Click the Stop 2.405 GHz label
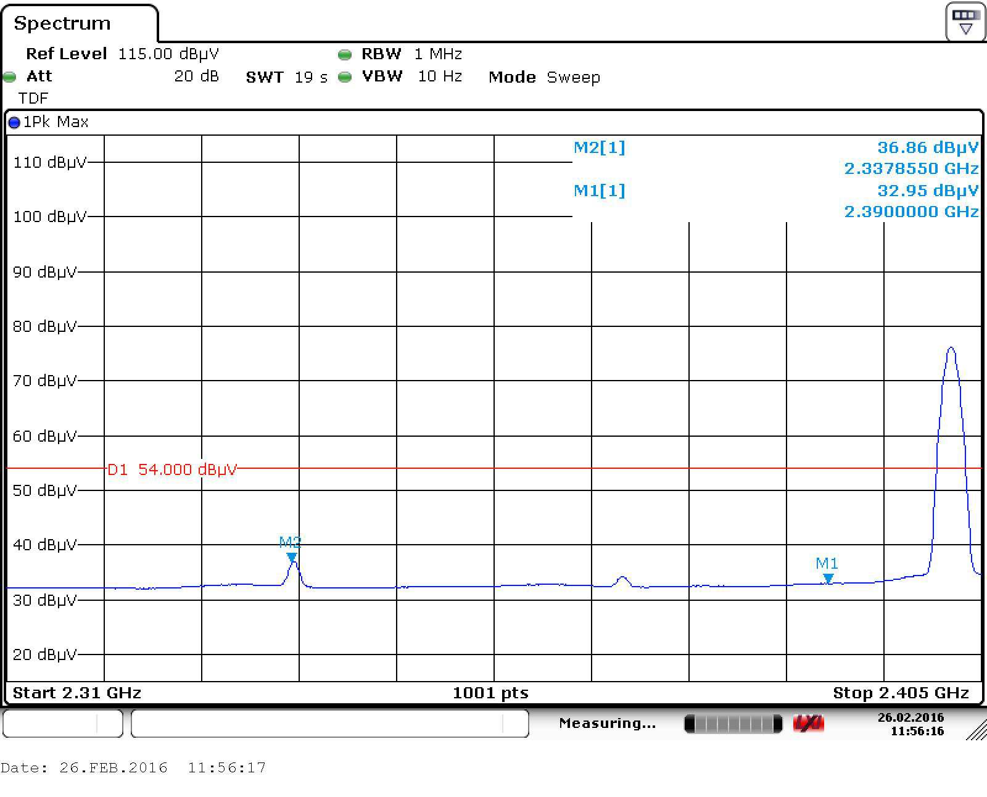 (901, 693)
